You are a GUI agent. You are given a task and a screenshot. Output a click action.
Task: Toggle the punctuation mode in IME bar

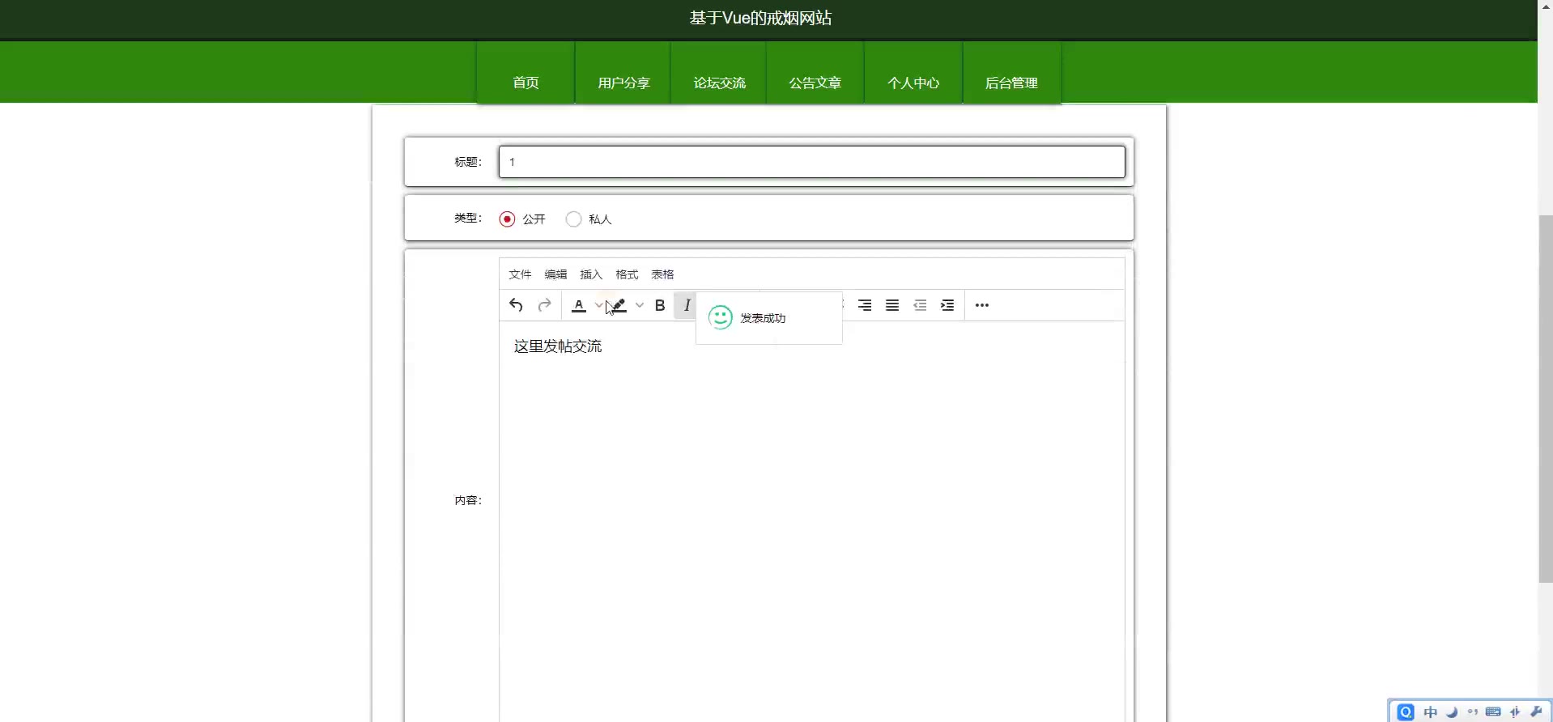1473,712
